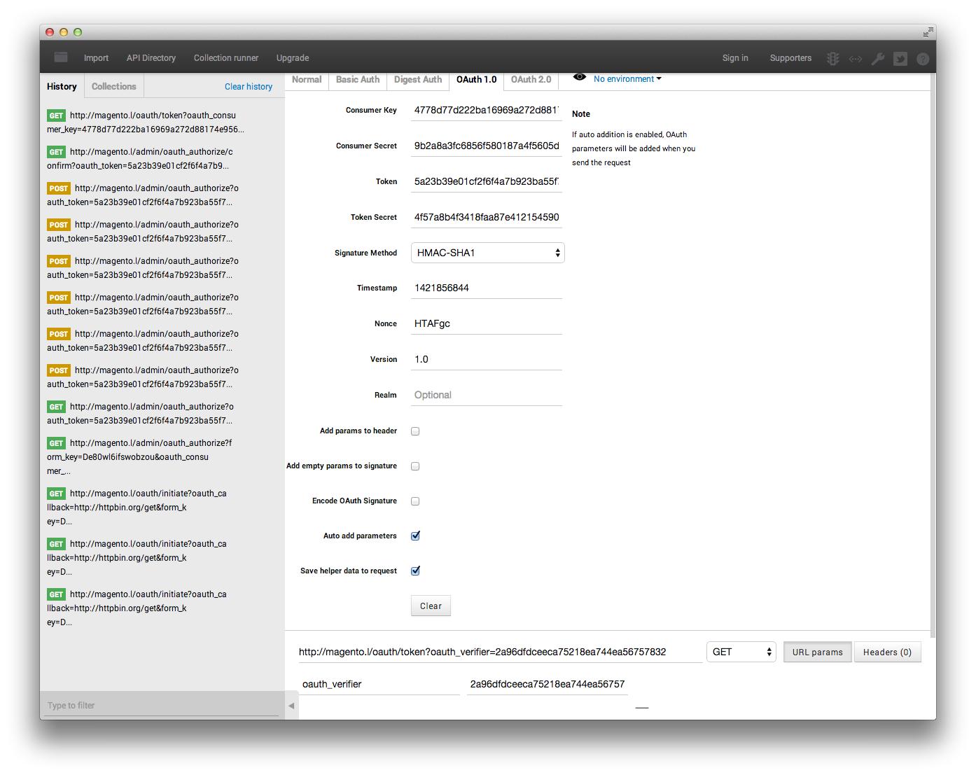Open the help question mark icon
Screen dimensions: 976x775
(x=923, y=59)
